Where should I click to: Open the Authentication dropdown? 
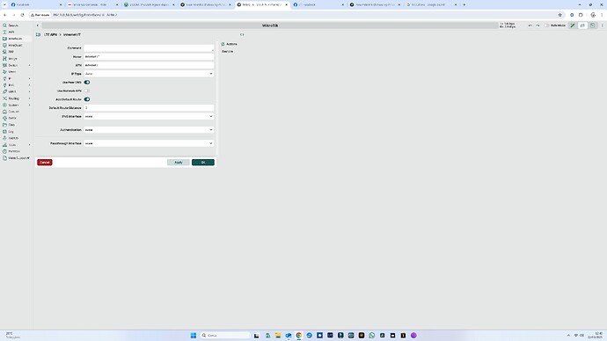[x=149, y=130]
